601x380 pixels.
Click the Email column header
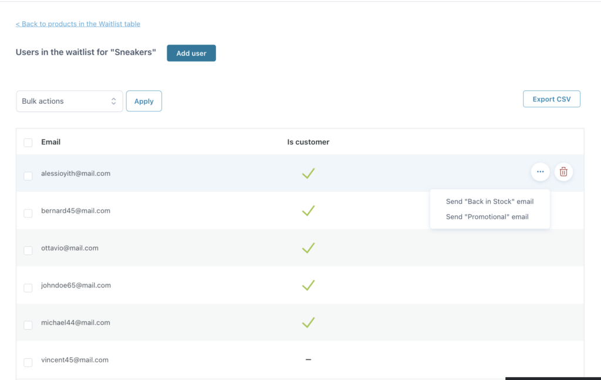[50, 142]
